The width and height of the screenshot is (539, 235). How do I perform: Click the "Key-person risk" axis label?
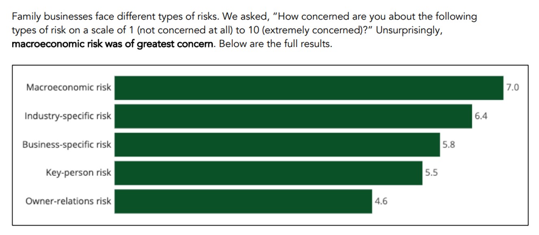[78, 172]
